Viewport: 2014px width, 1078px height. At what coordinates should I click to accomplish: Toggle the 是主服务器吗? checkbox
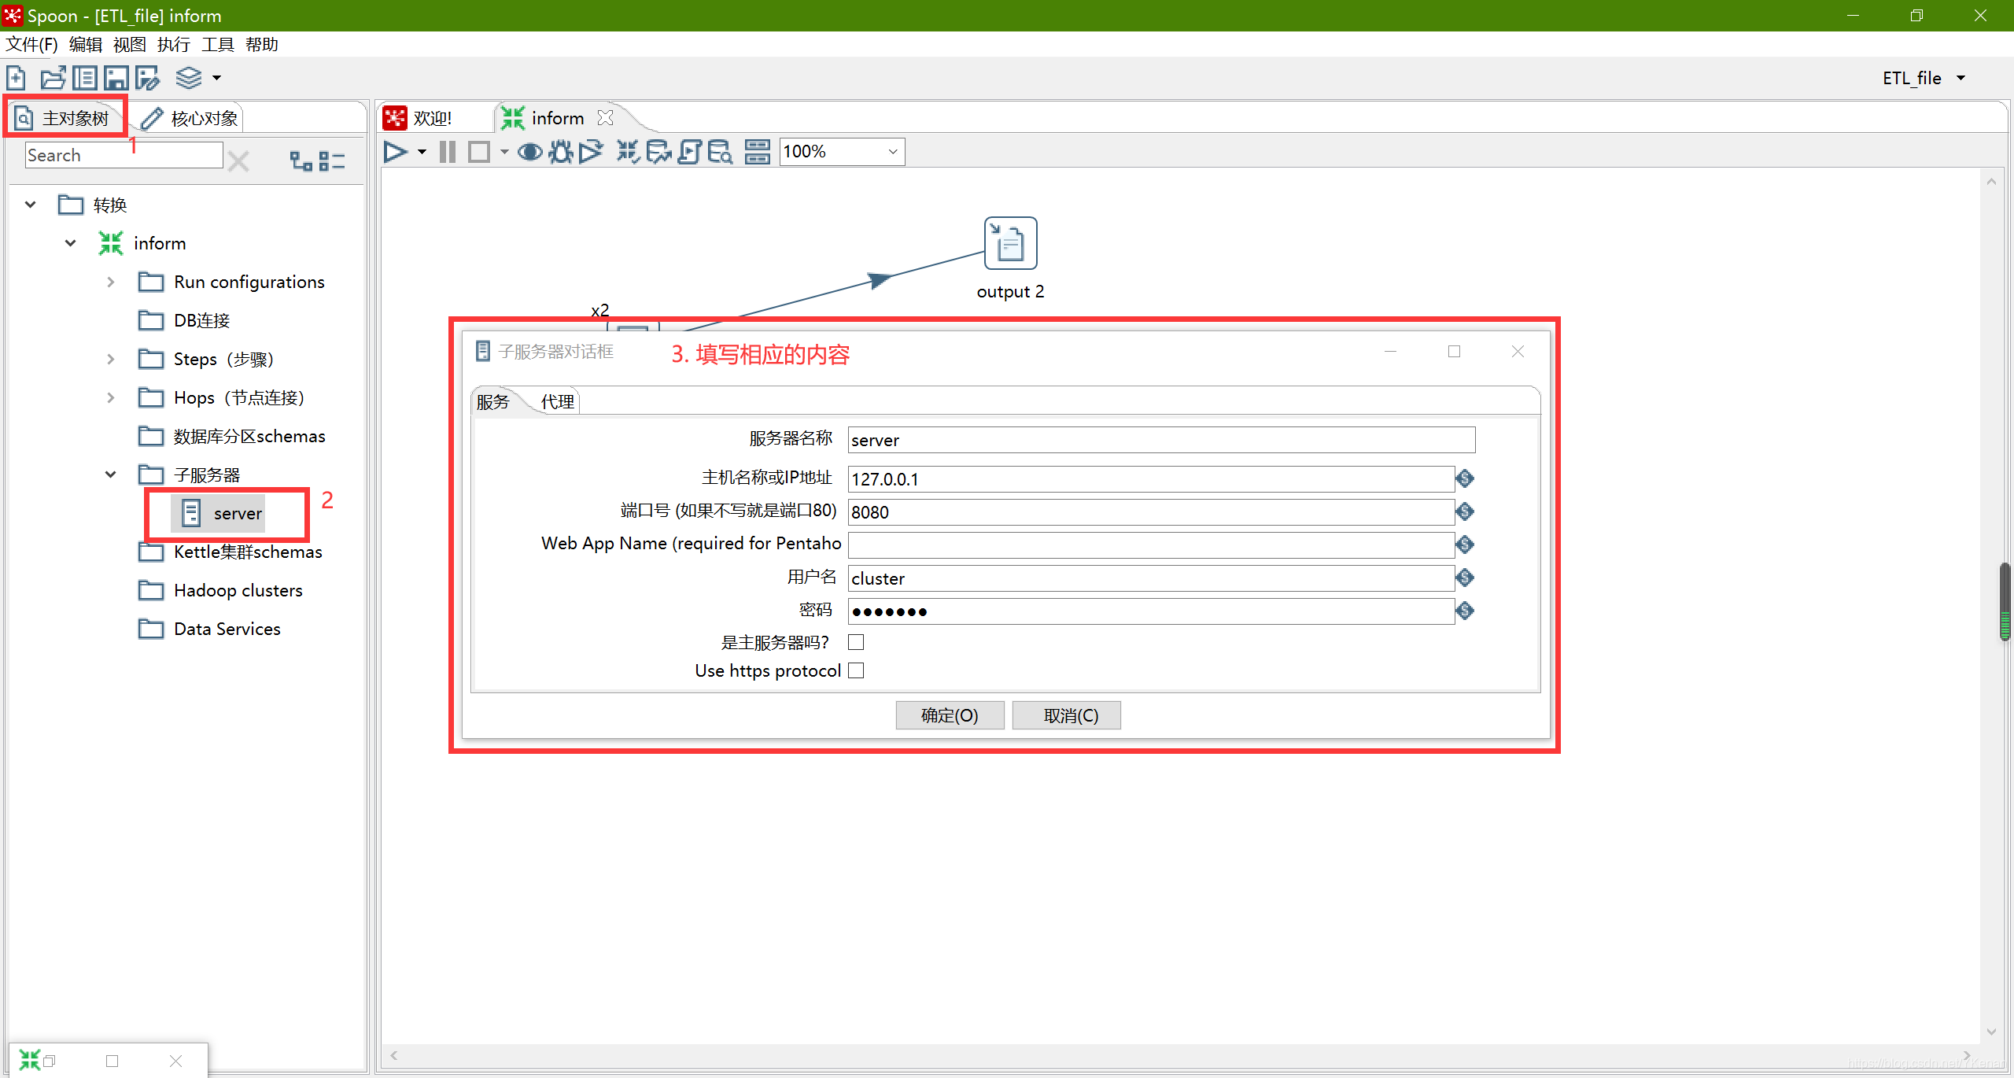point(856,642)
